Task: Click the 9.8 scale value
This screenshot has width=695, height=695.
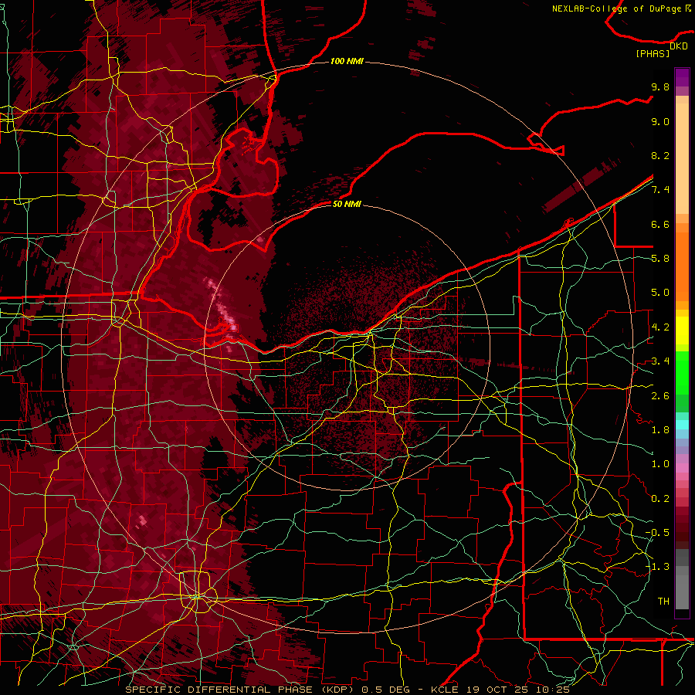Action: click(x=660, y=87)
